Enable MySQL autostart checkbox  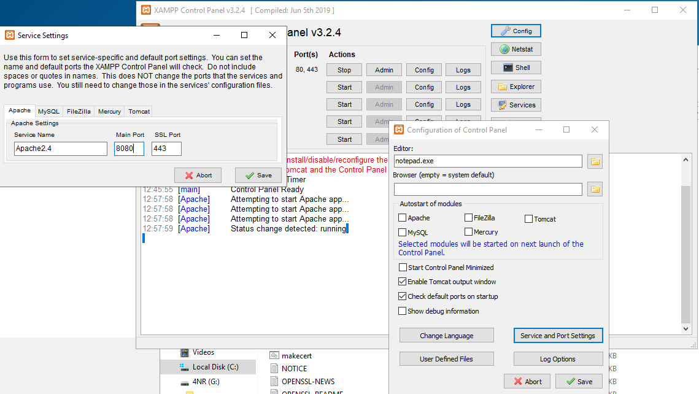402,232
